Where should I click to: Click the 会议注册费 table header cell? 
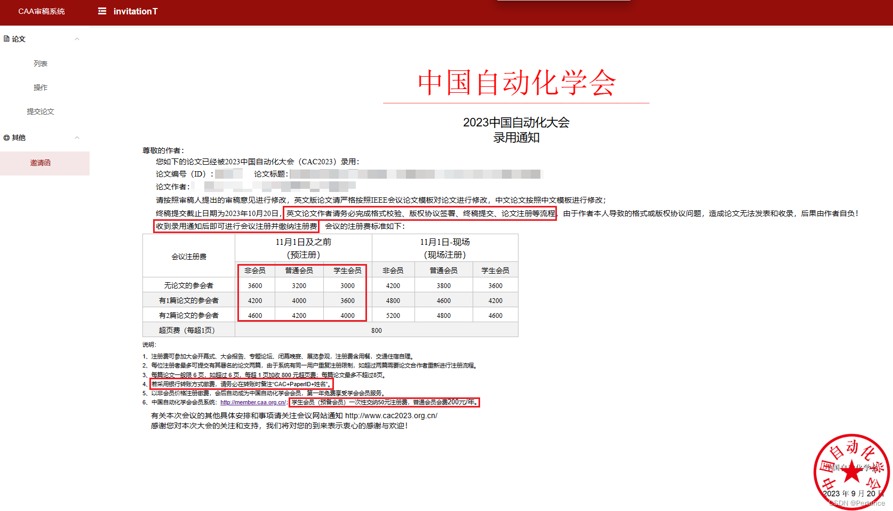(189, 257)
